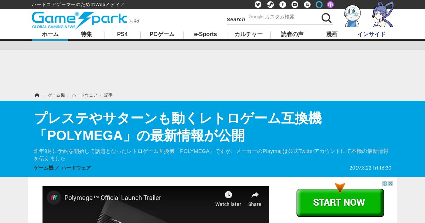
Task: Open the カルチャー tab
Action: coord(249,34)
